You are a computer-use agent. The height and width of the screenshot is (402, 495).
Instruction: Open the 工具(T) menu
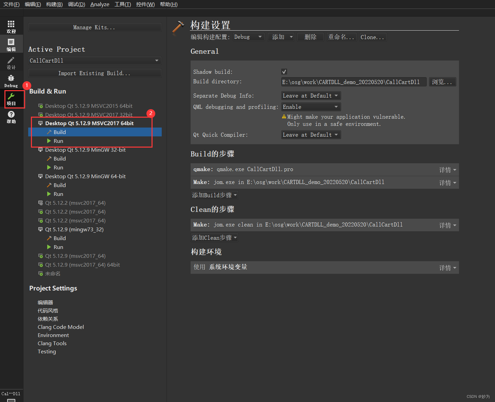click(122, 4)
